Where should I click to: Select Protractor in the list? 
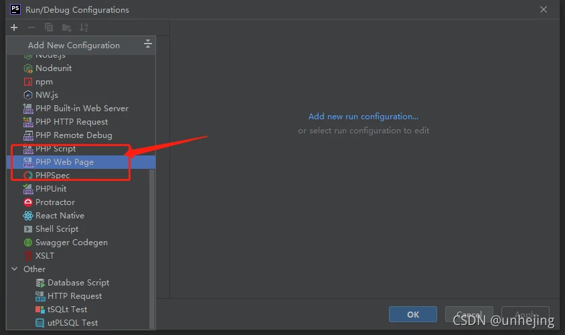click(x=55, y=202)
